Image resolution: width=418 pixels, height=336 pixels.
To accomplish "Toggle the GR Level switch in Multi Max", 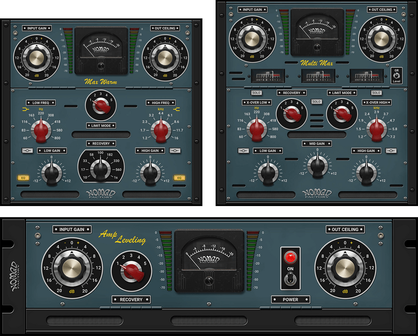I will point(396,76).
